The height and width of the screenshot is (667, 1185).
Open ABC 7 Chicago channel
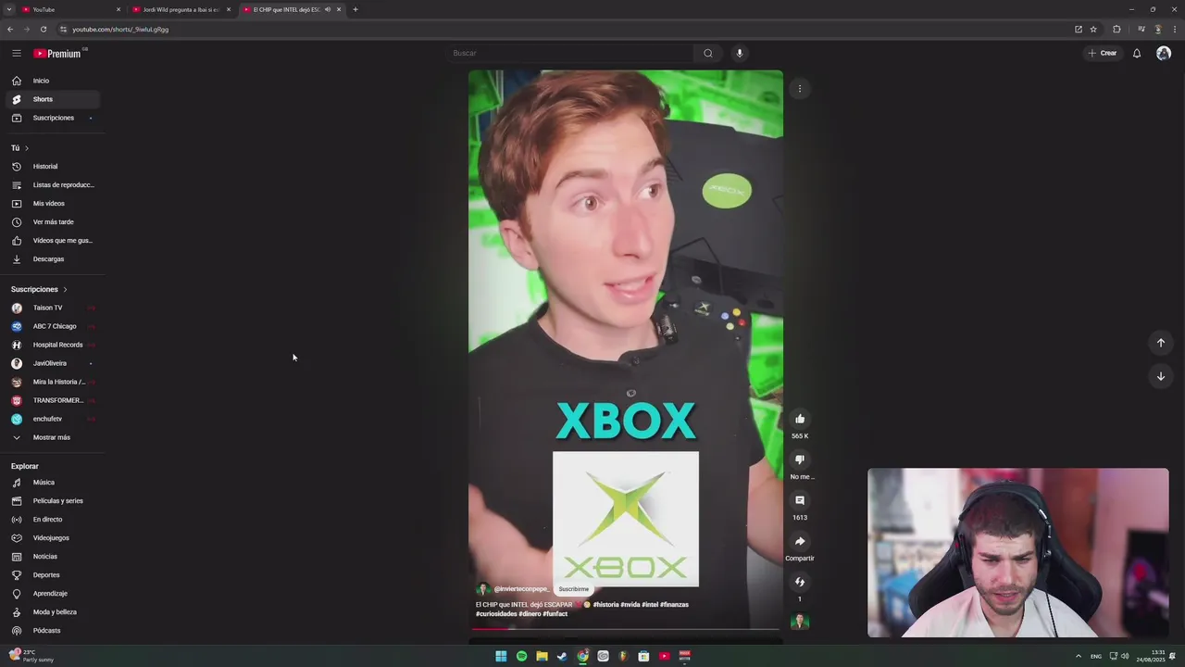[53, 326]
